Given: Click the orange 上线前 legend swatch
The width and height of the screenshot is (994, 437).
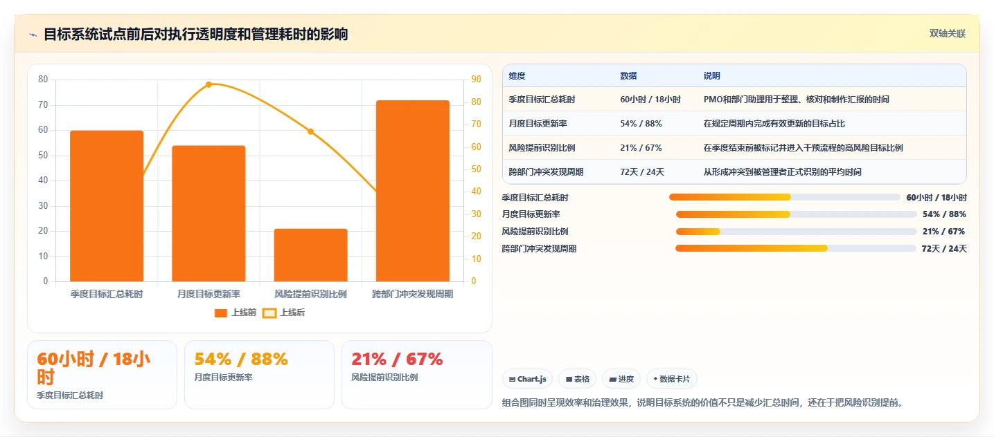Looking at the screenshot, I should [221, 313].
